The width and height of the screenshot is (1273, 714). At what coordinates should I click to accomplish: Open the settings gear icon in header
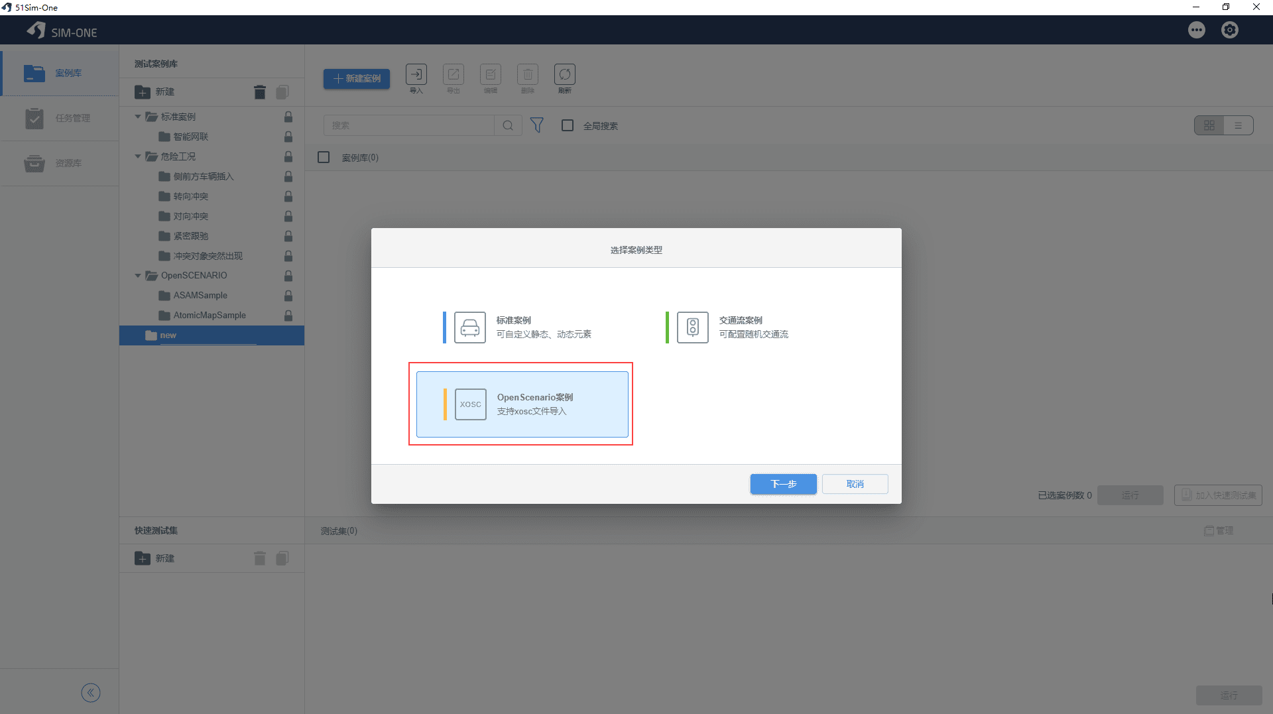[x=1230, y=30]
